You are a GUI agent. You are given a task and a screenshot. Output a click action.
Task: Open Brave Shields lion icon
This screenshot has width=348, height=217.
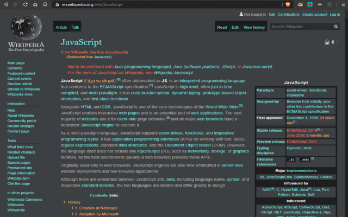coord(288,4)
